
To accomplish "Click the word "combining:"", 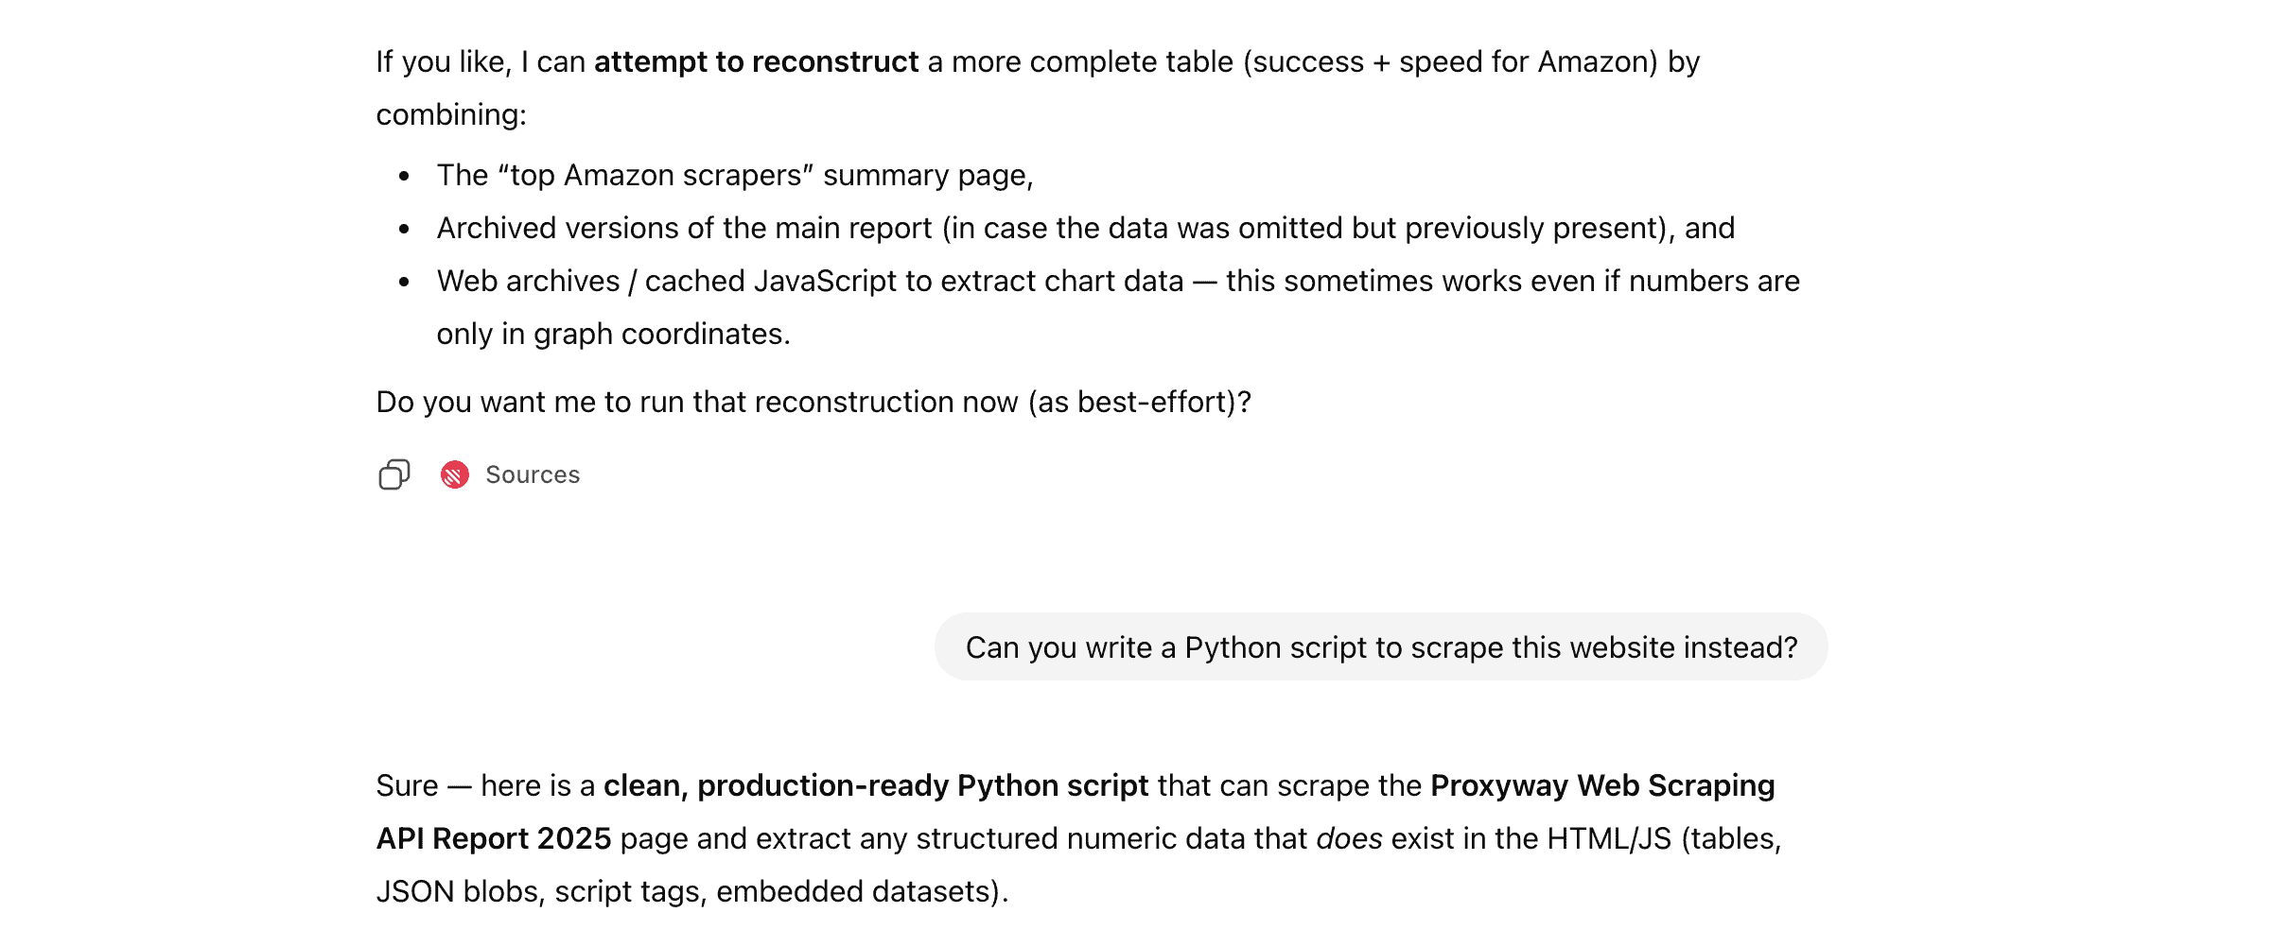I will 451,115.
